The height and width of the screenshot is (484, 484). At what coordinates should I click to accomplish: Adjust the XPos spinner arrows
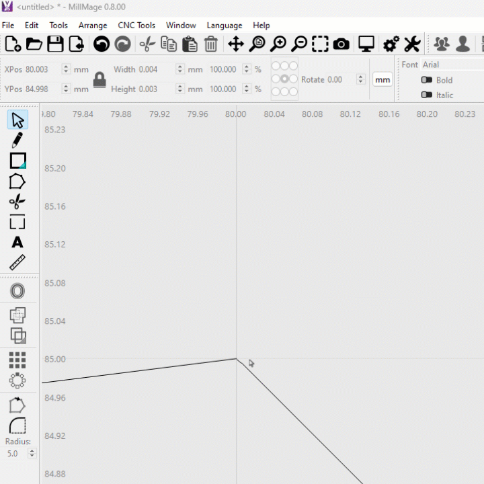[66, 69]
